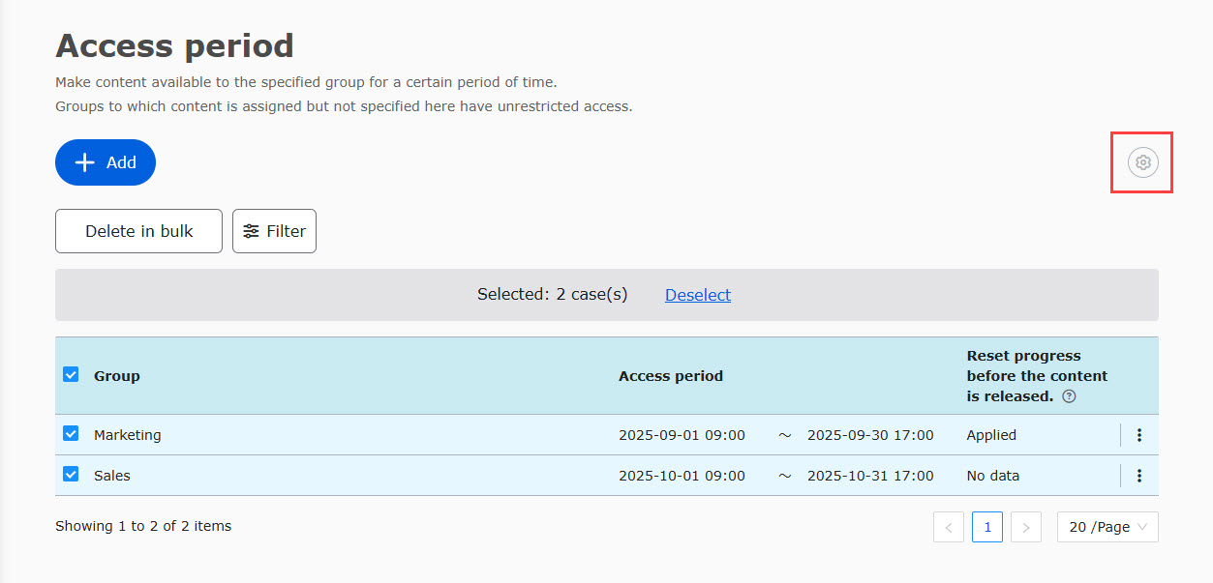The image size is (1213, 583).
Task: Click Delete in bulk button
Action: [138, 231]
